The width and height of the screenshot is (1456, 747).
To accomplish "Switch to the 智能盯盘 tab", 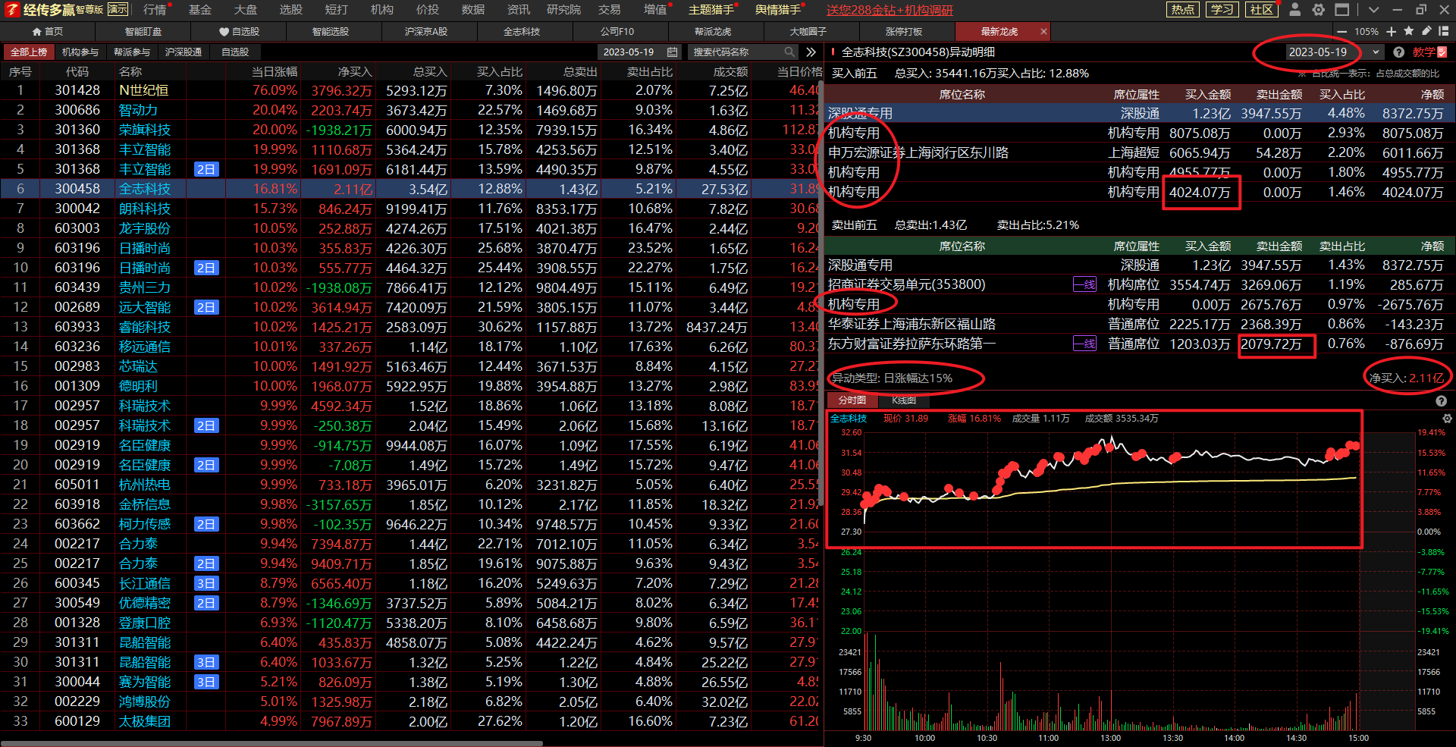I will pos(143,32).
